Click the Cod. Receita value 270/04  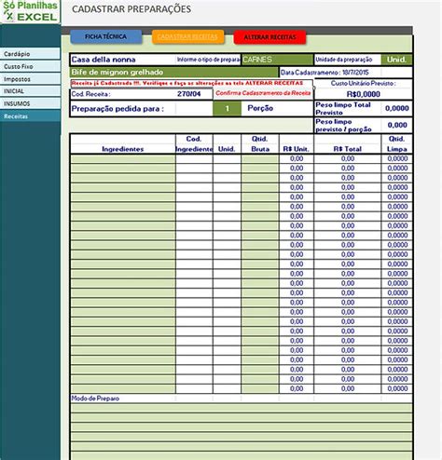[189, 94]
